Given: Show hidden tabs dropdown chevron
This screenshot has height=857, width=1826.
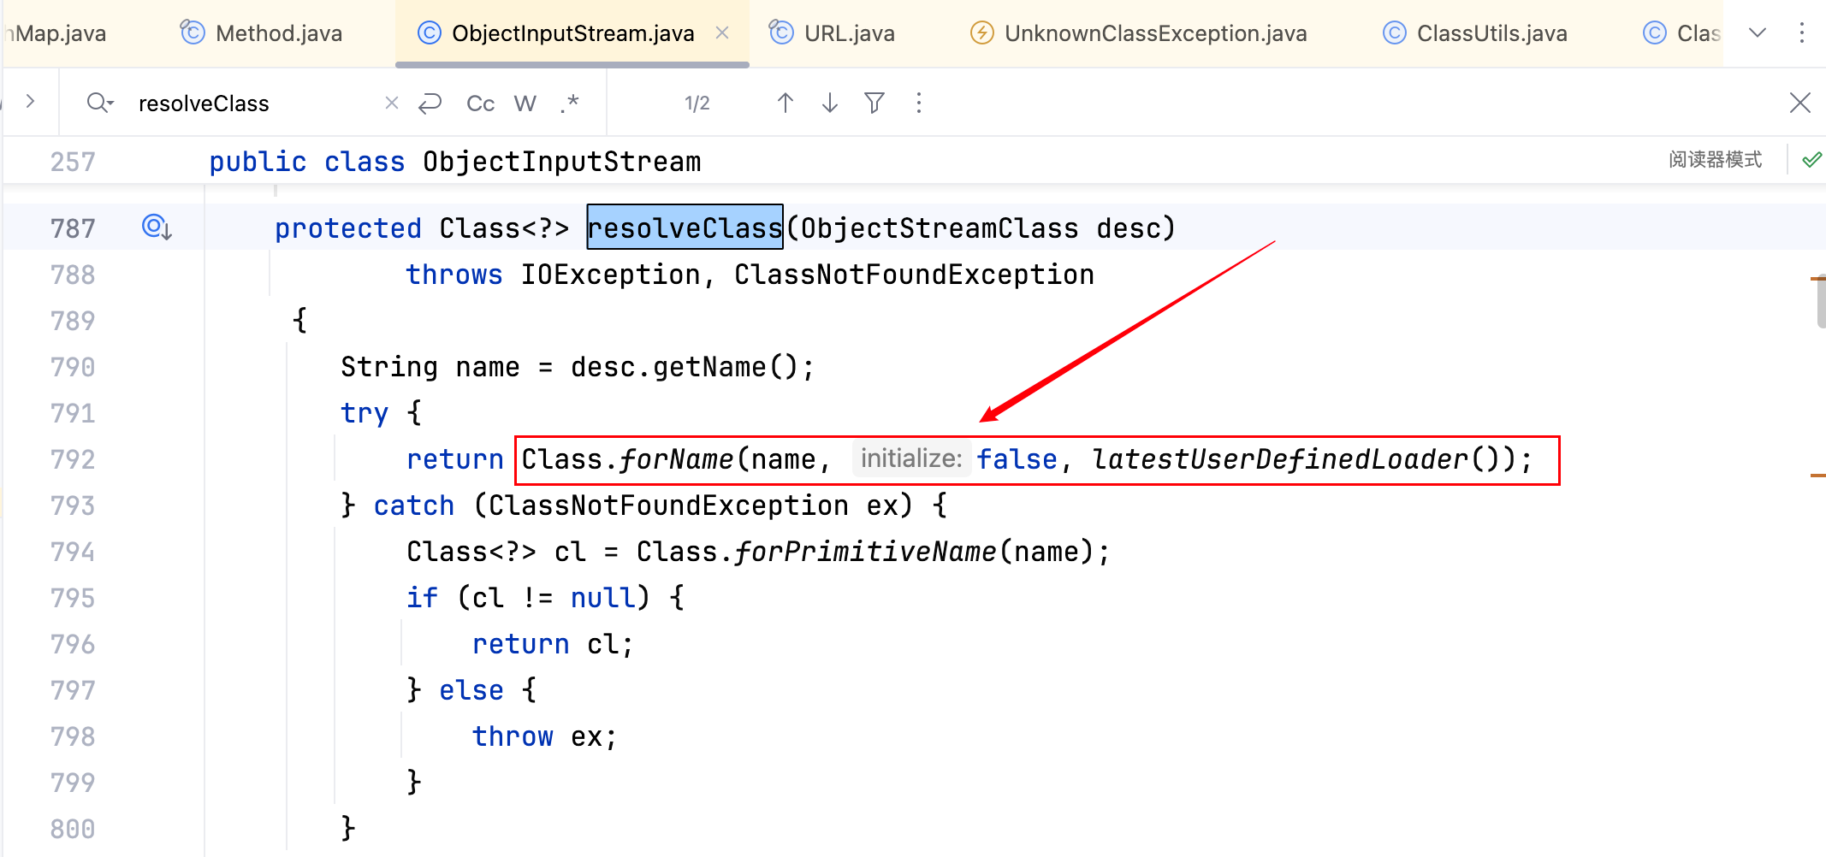Looking at the screenshot, I should coord(1757,33).
